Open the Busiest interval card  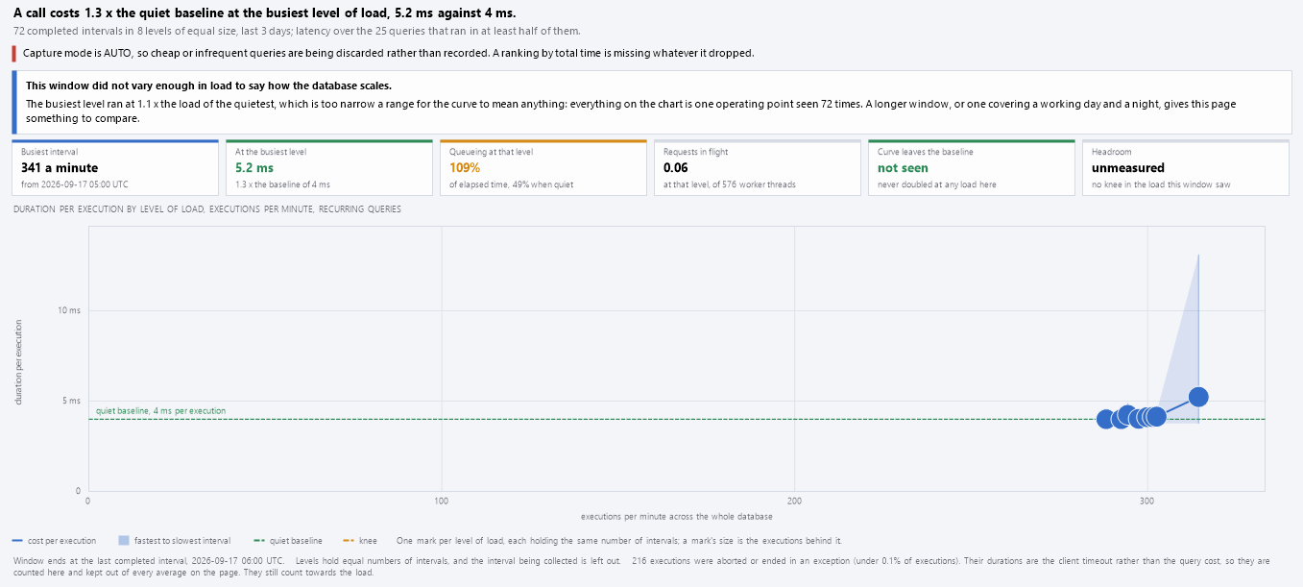pyautogui.click(x=115, y=167)
